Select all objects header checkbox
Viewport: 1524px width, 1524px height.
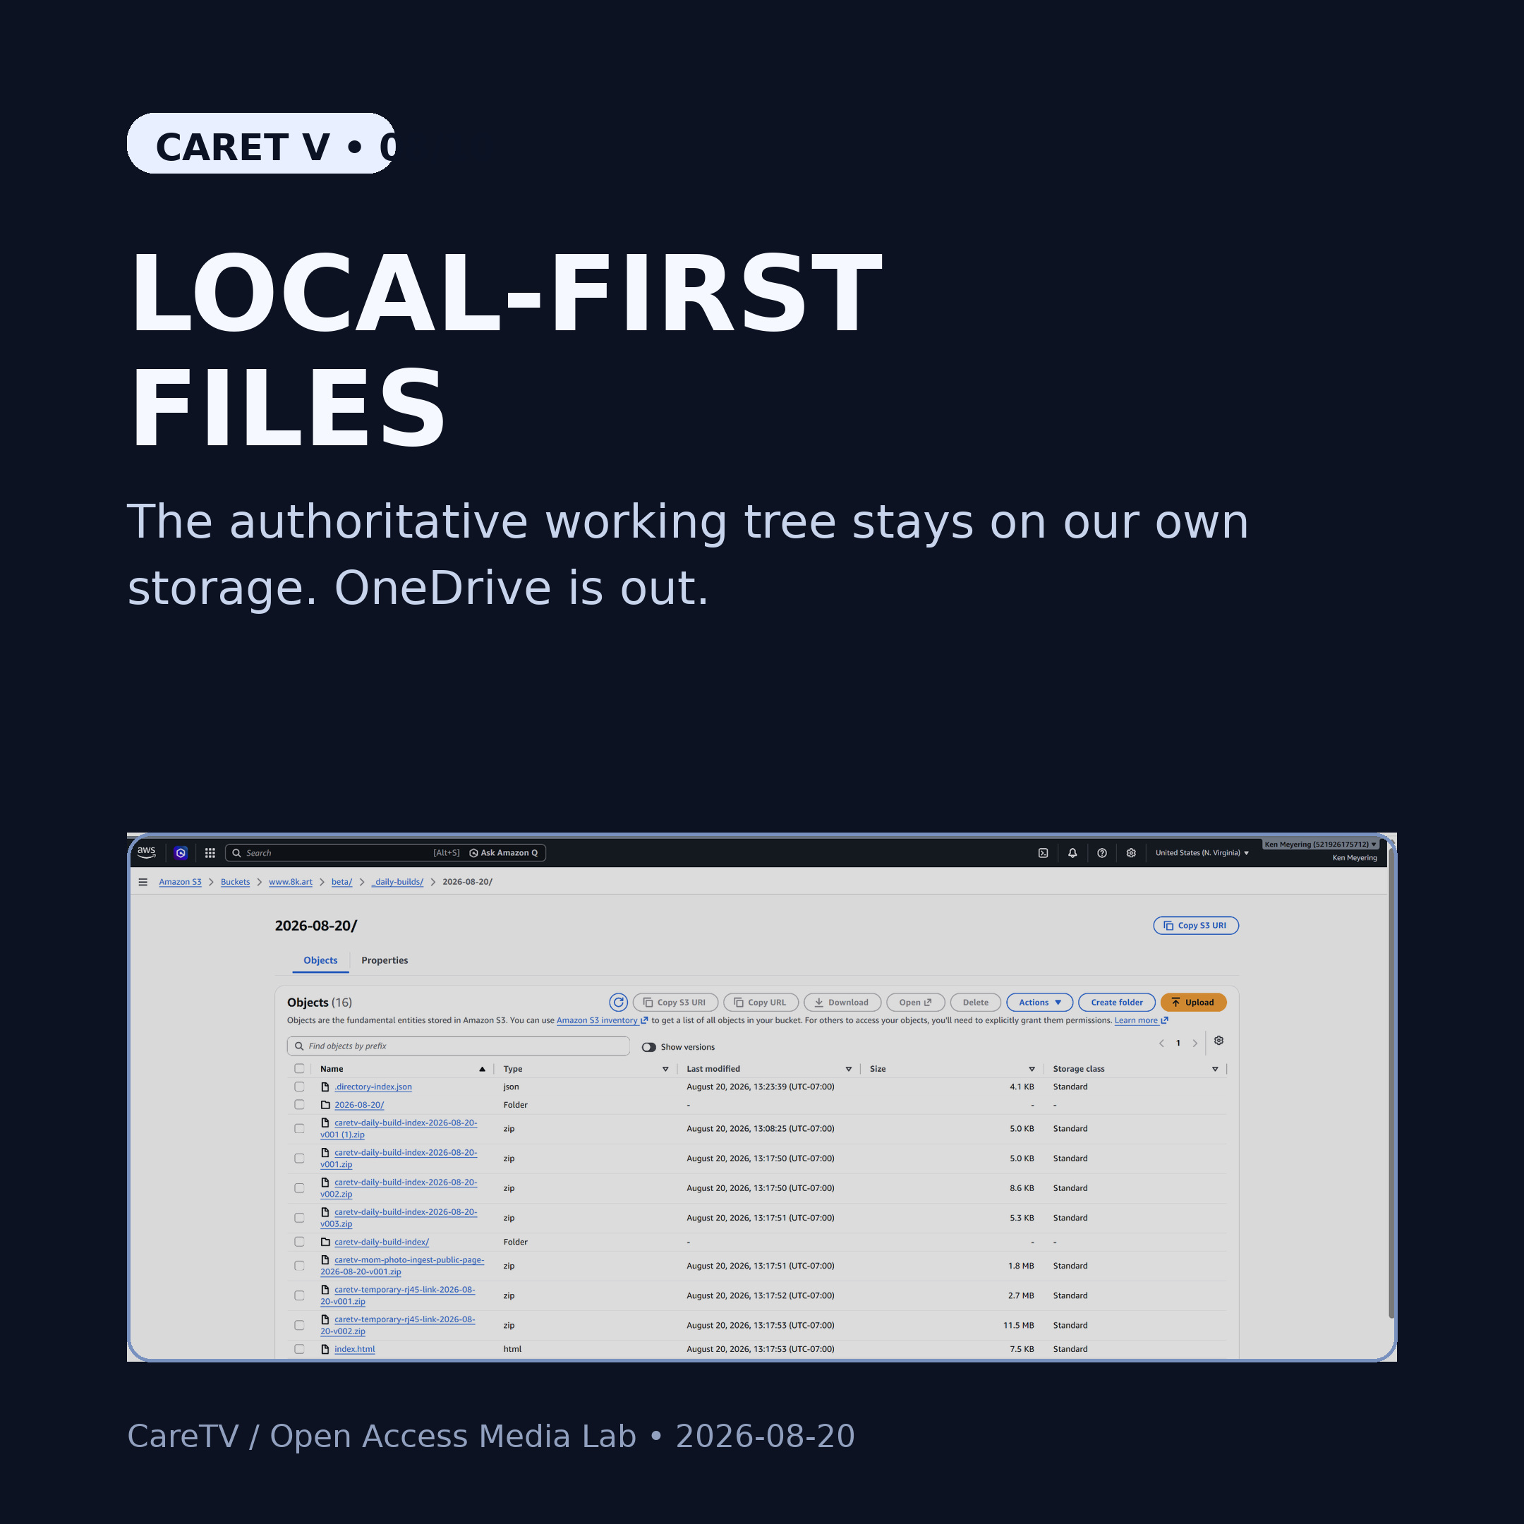[x=299, y=1069]
